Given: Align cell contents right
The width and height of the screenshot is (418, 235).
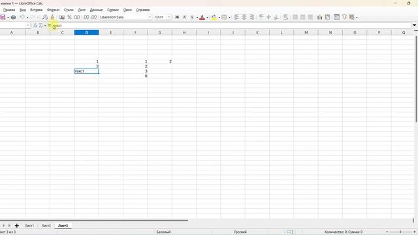Looking at the screenshot, I should coord(251,17).
